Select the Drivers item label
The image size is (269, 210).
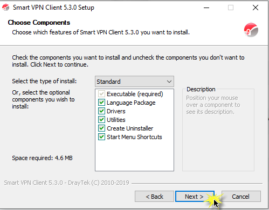[x=116, y=111]
